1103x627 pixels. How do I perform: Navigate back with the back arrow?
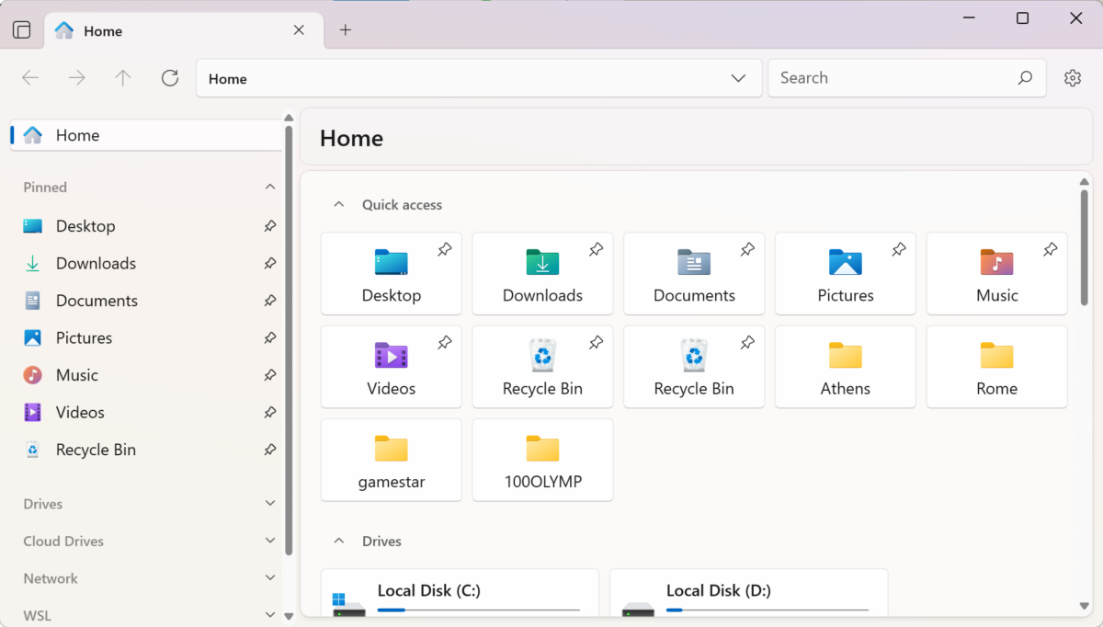pyautogui.click(x=29, y=78)
